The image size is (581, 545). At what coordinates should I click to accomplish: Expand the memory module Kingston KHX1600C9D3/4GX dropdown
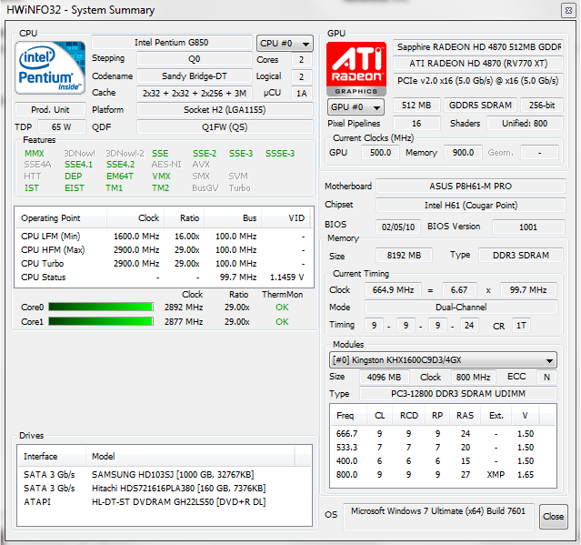(x=443, y=360)
